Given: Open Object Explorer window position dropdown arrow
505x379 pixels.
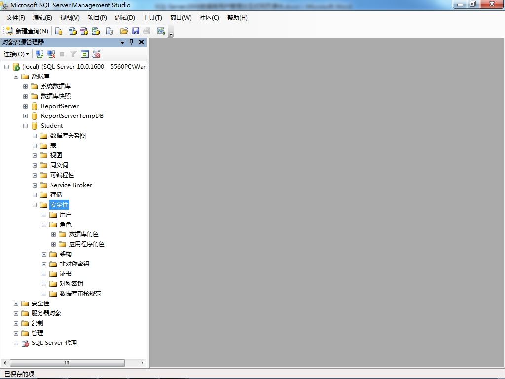Looking at the screenshot, I should (x=122, y=42).
